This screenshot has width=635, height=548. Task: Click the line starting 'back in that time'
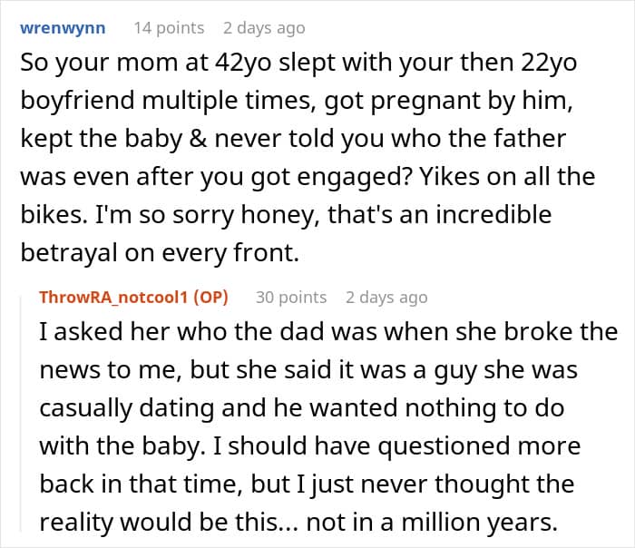click(x=307, y=484)
